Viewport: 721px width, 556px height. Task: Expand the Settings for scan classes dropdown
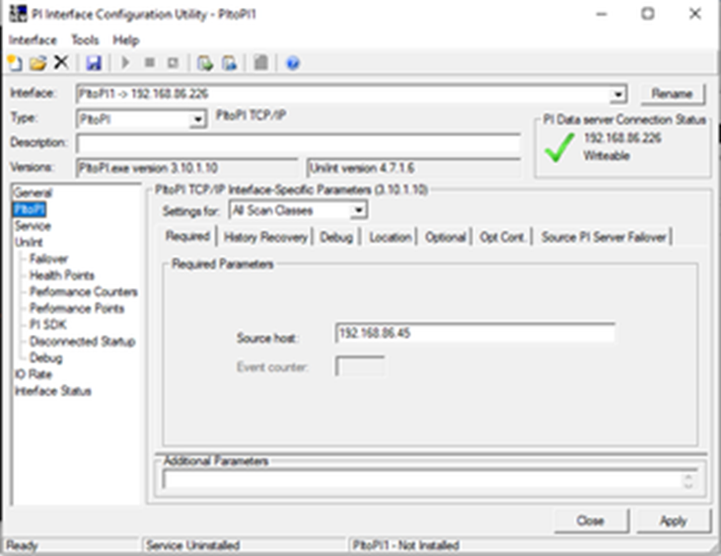click(x=358, y=210)
